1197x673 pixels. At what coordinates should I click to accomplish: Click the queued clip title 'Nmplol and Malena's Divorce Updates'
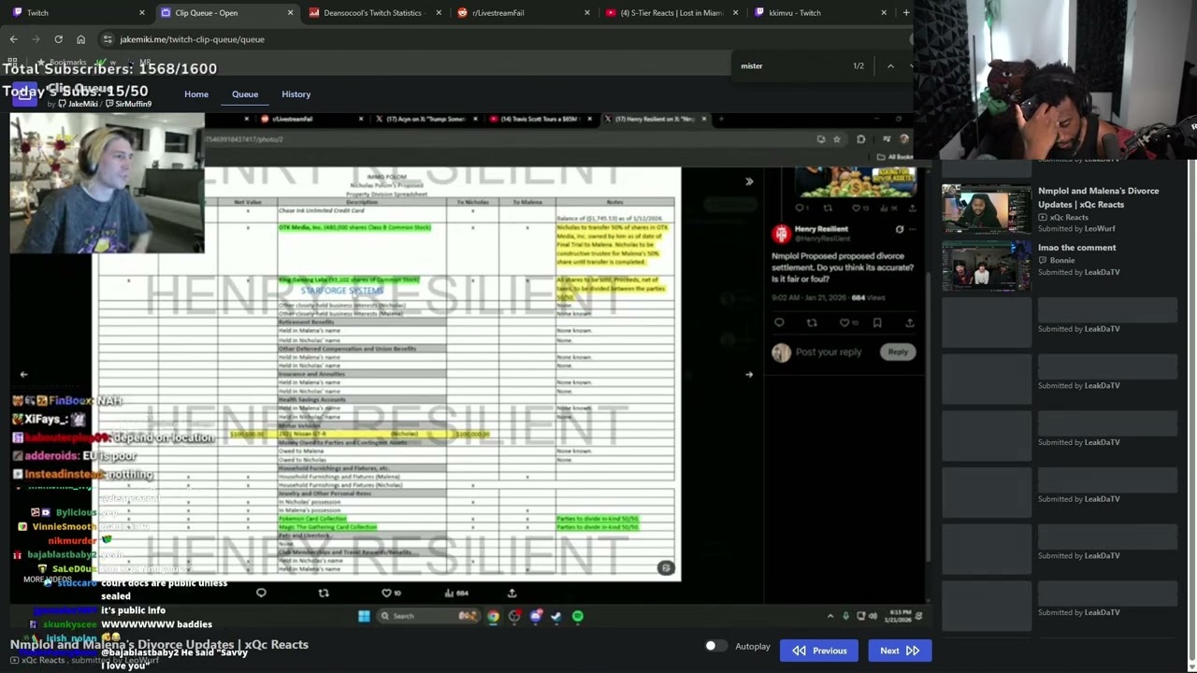click(1098, 197)
